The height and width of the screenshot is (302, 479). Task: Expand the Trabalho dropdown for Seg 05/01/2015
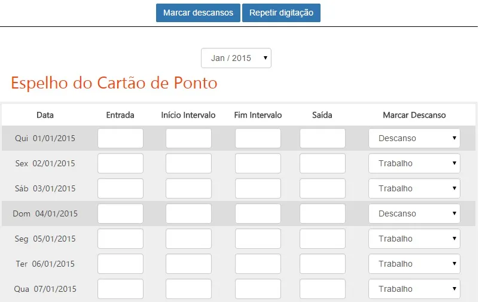[414, 239]
